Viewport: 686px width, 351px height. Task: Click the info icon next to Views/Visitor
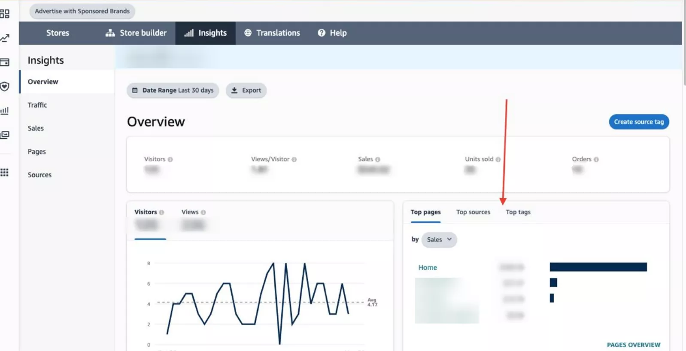(294, 159)
